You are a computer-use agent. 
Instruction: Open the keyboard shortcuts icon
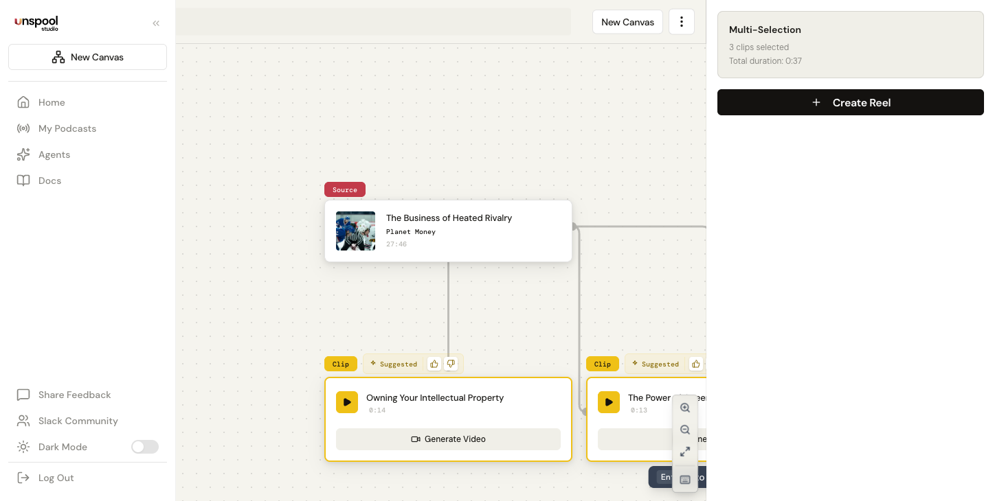(684, 479)
